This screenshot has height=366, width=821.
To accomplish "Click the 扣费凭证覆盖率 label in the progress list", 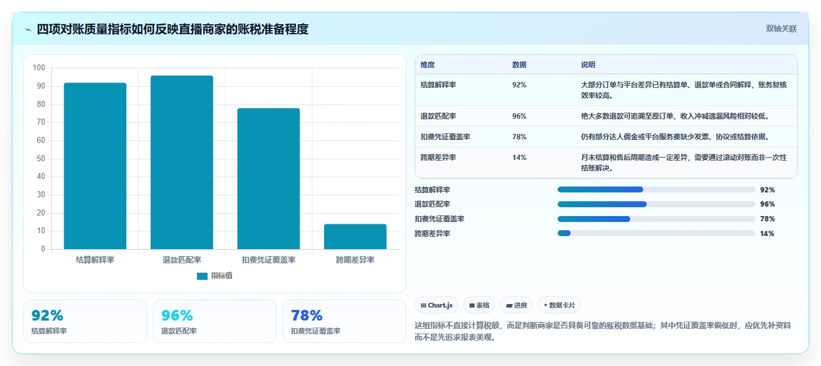I will coord(439,219).
